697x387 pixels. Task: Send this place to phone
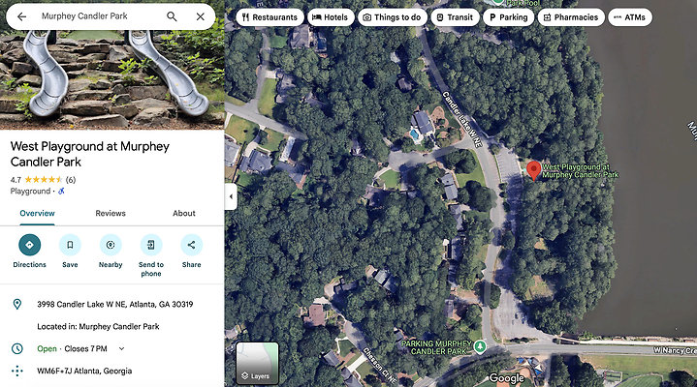151,255
